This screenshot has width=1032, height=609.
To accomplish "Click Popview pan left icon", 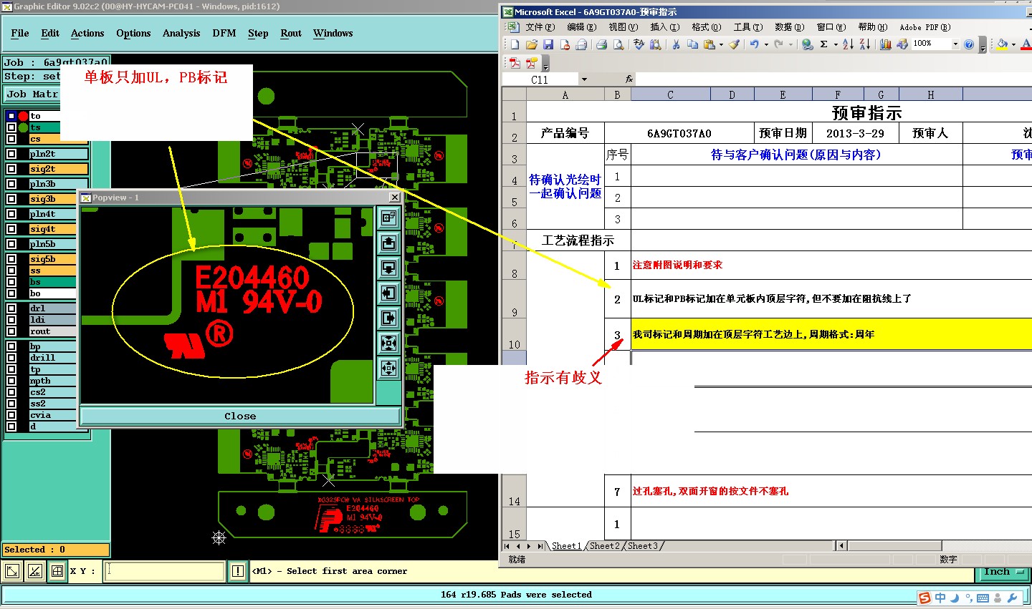I will coord(388,293).
